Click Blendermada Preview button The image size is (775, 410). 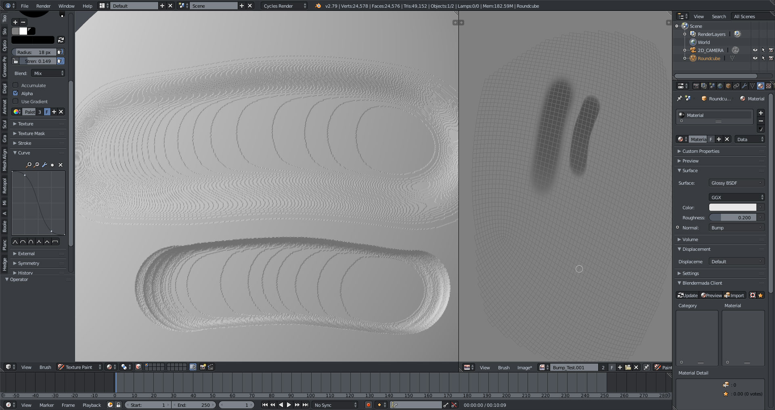click(x=711, y=296)
